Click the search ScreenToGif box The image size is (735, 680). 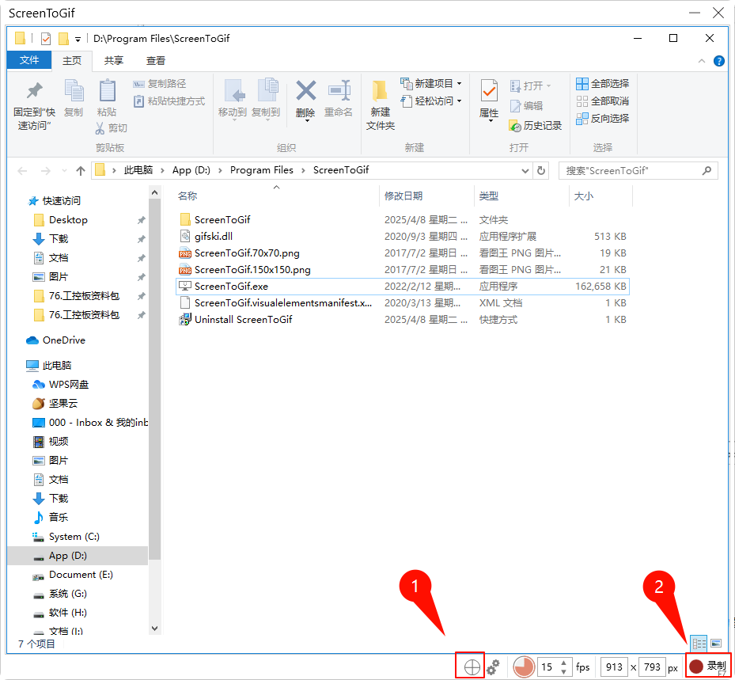[x=638, y=171]
